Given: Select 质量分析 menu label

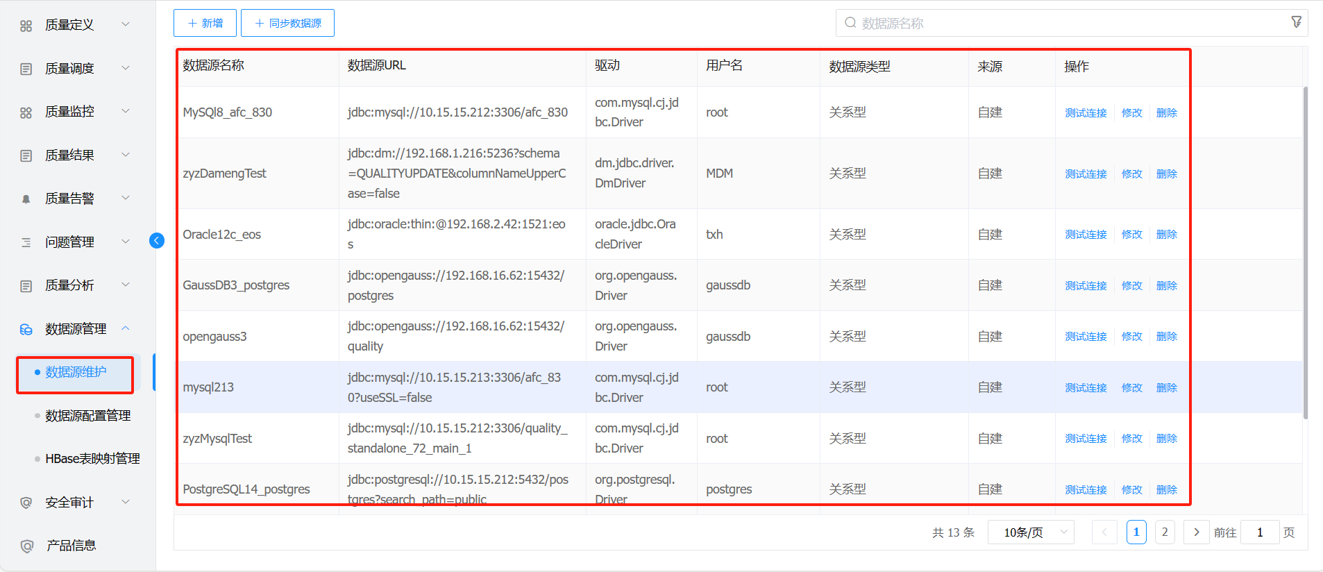Looking at the screenshot, I should 69,285.
